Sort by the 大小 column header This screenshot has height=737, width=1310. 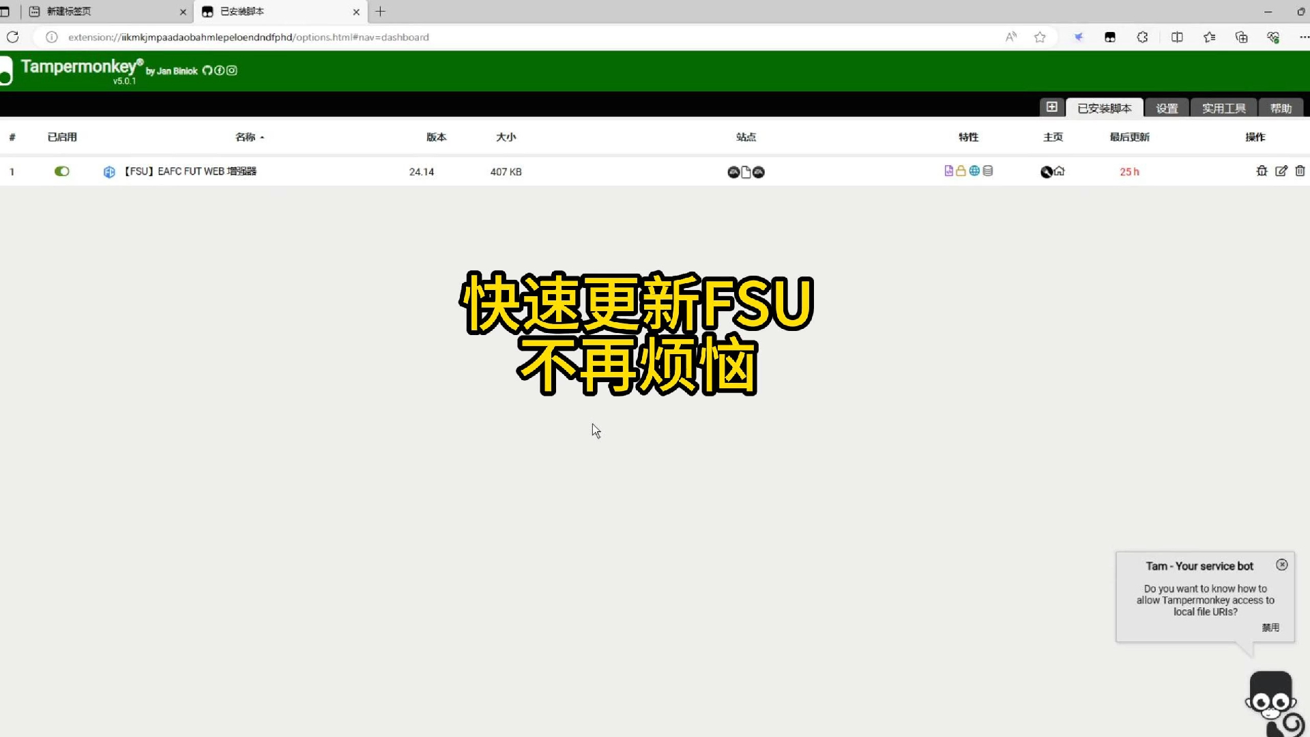click(x=506, y=137)
